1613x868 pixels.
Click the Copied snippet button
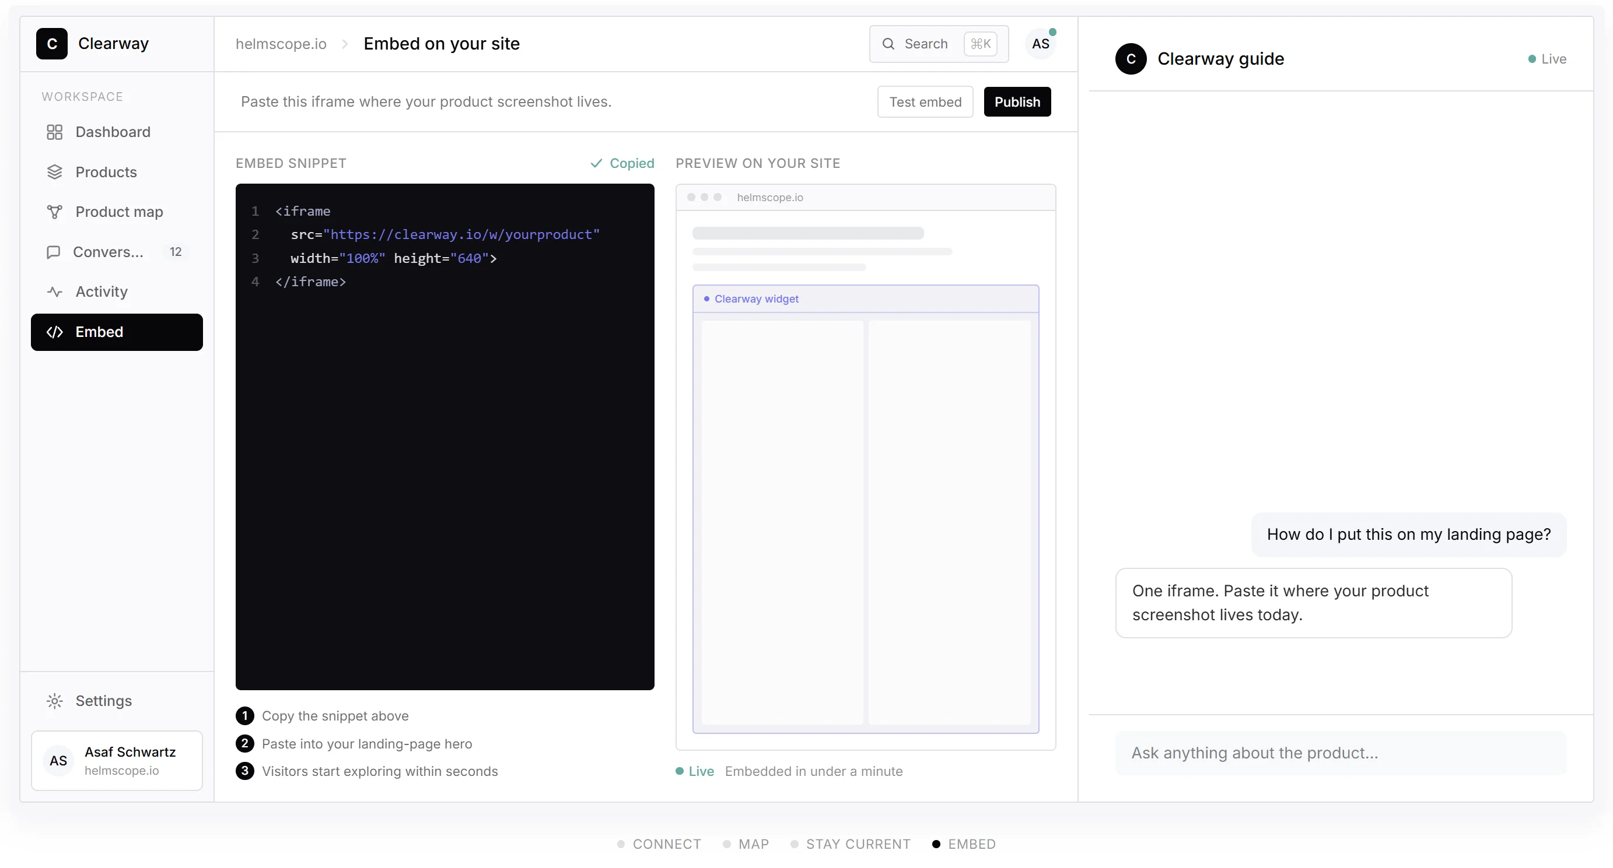click(622, 163)
